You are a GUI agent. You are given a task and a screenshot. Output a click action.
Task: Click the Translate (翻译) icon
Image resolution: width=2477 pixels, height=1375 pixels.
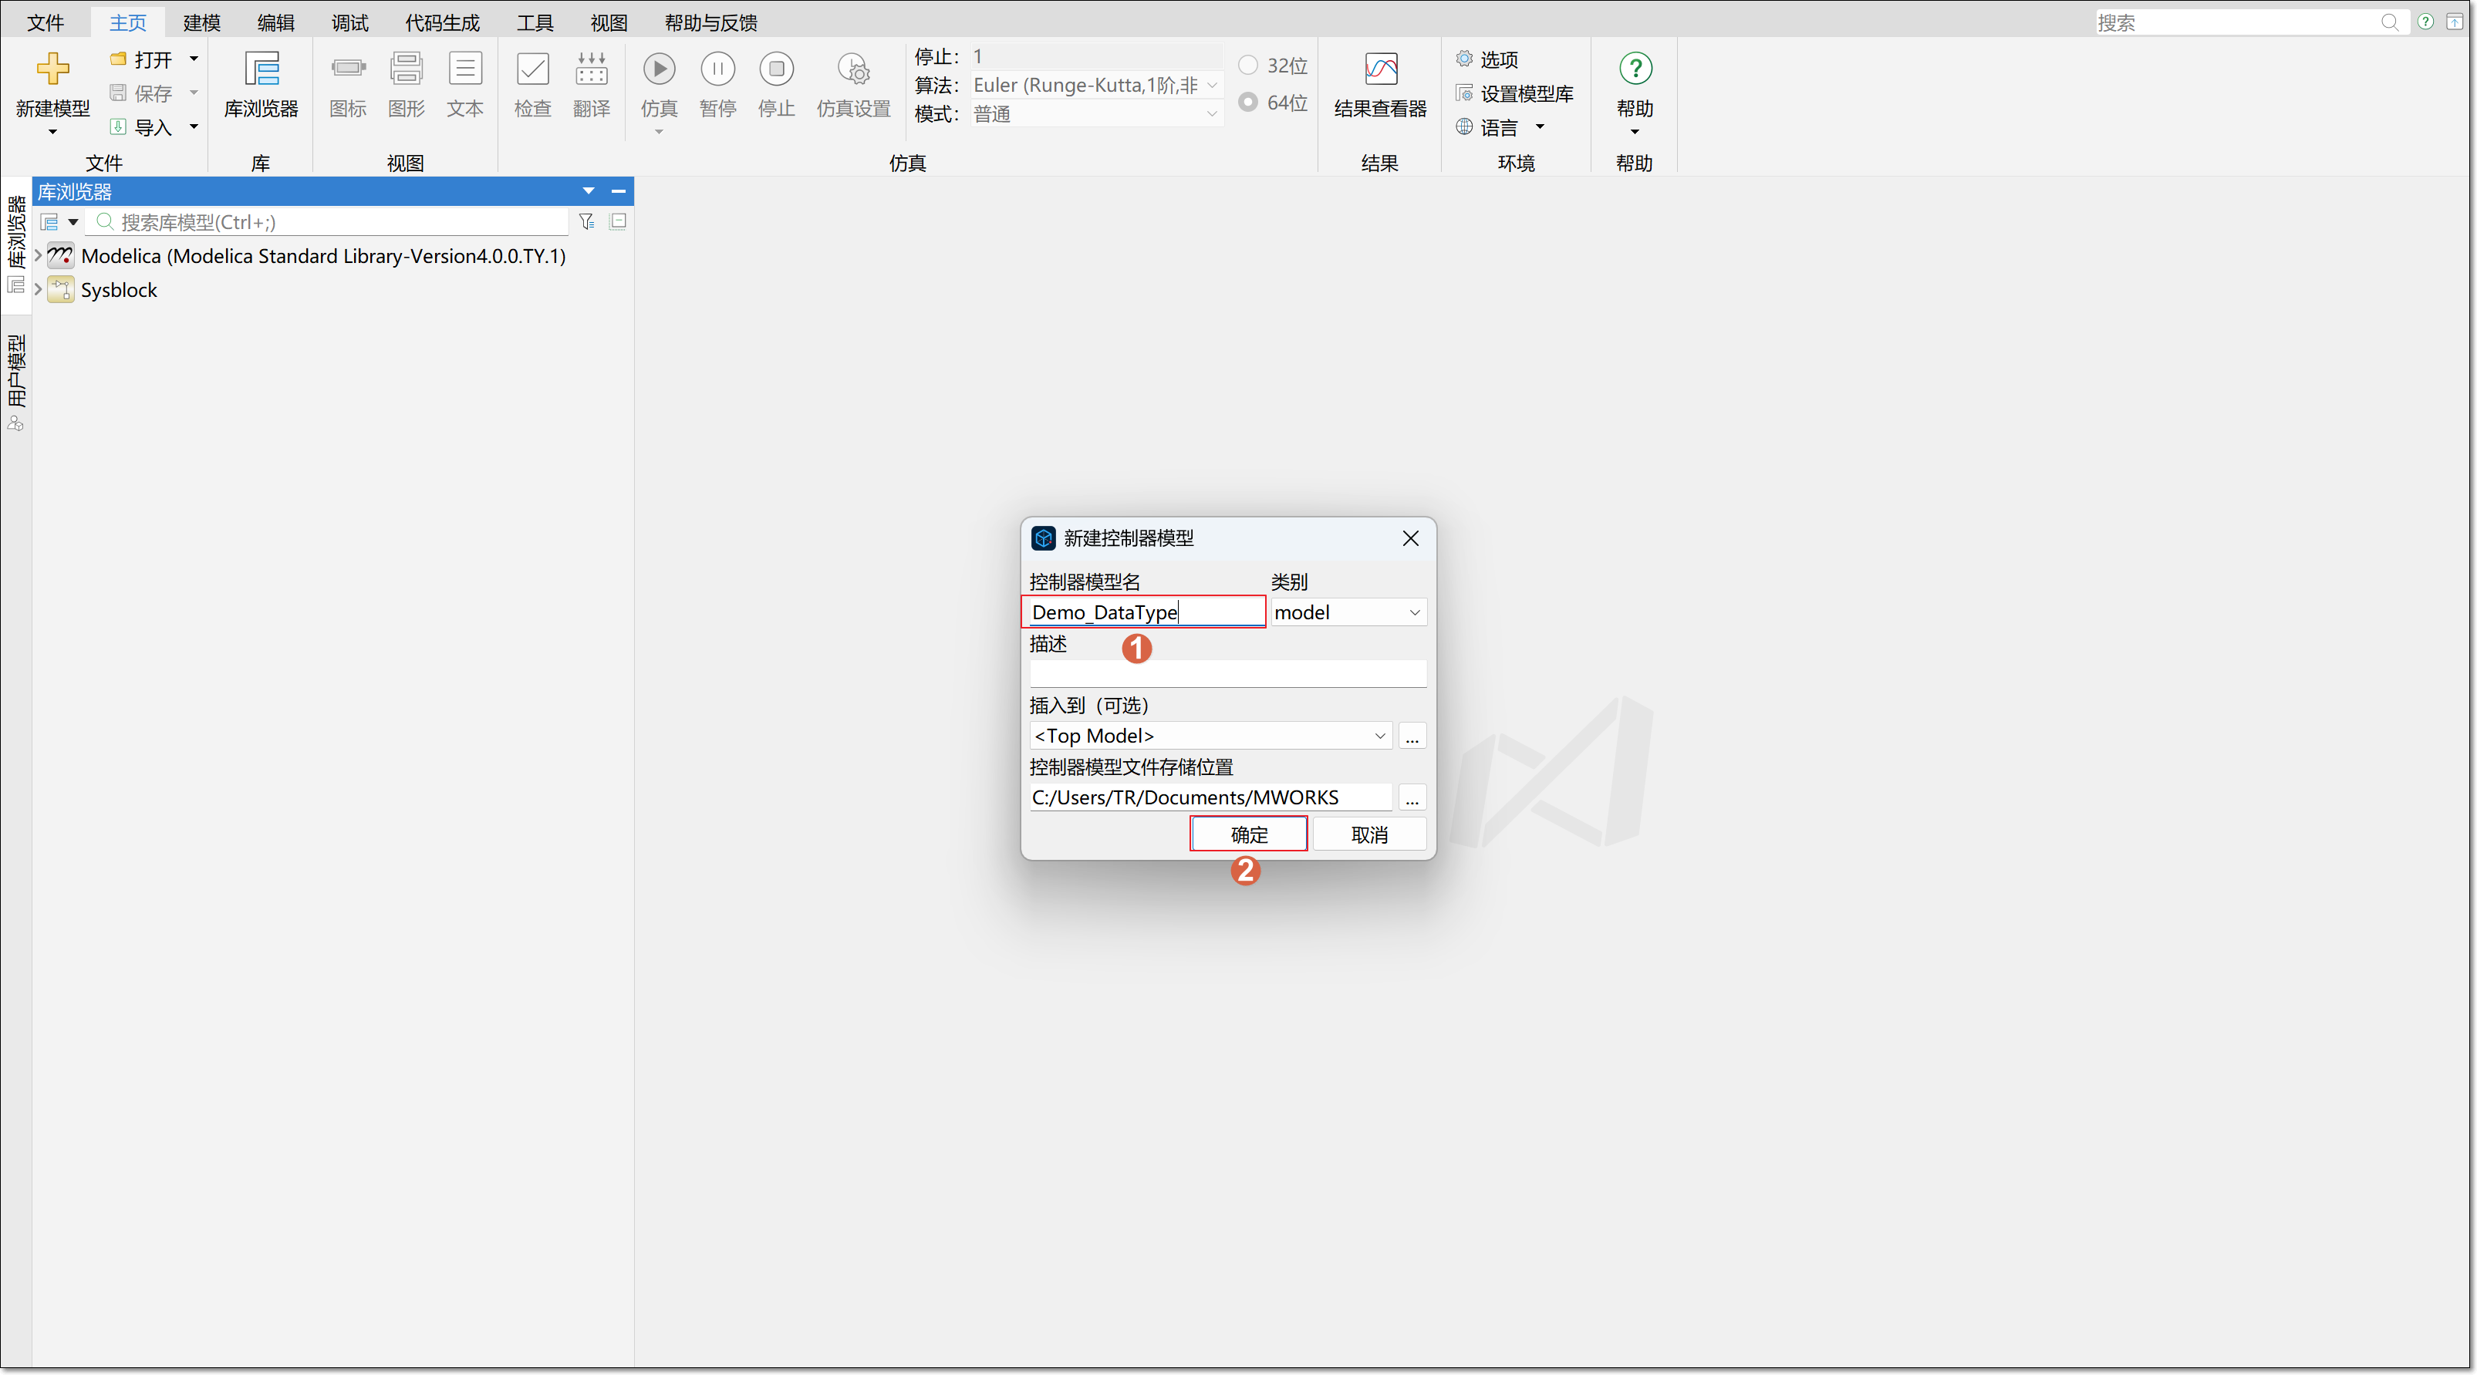click(592, 69)
